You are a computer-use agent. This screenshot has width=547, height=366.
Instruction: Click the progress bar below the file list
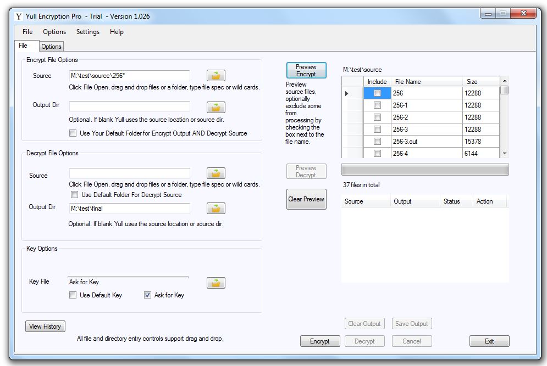425,169
